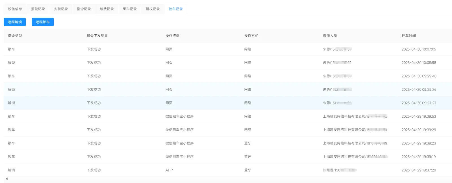Click 解锁 in the 19:37:29 row
The width and height of the screenshot is (452, 183).
click(11, 170)
